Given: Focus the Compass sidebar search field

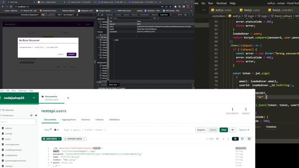Looking at the screenshot, I should click(x=18, y=122).
